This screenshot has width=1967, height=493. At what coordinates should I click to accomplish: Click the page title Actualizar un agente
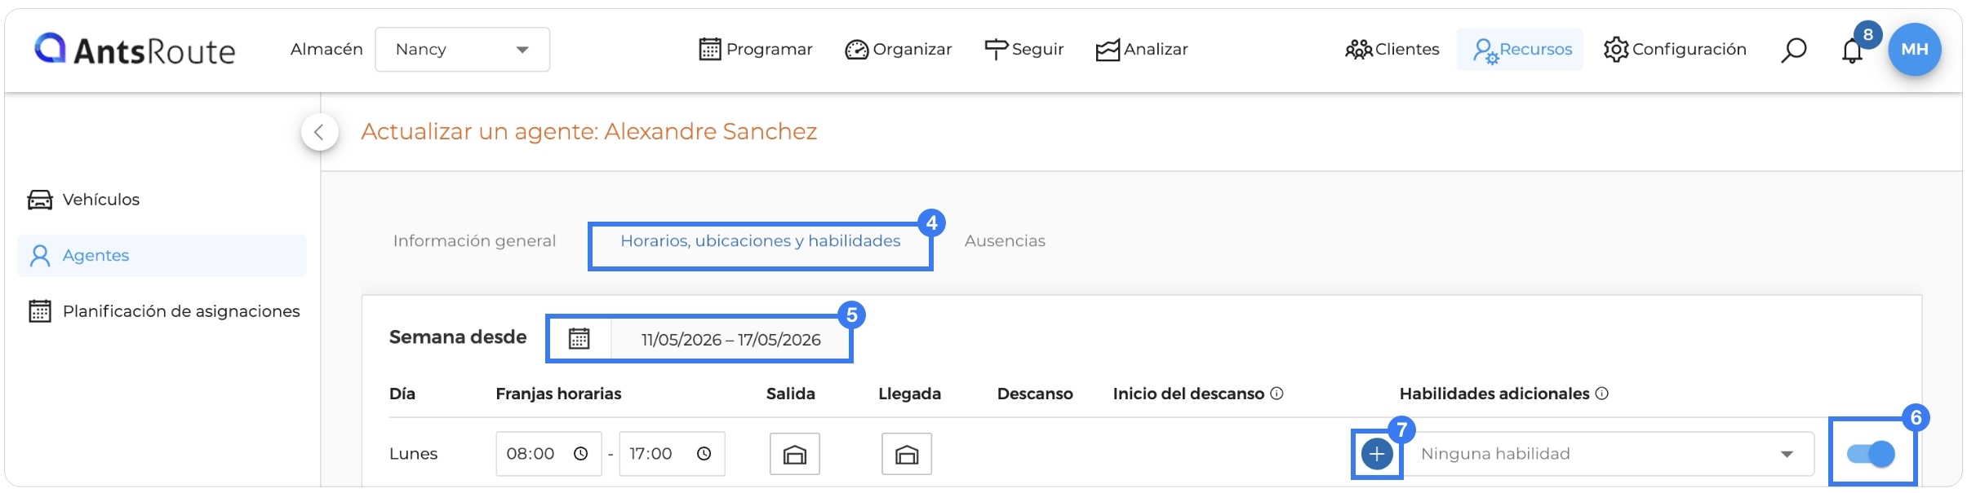(x=589, y=132)
